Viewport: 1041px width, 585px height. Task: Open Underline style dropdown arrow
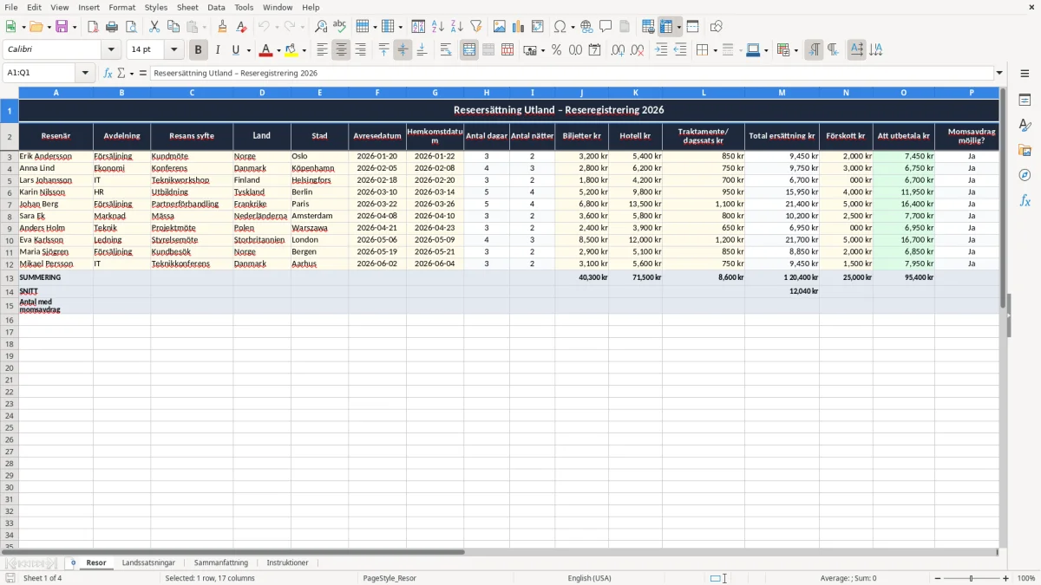248,50
